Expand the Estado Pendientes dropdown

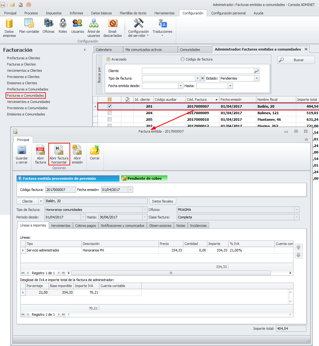click(x=257, y=78)
